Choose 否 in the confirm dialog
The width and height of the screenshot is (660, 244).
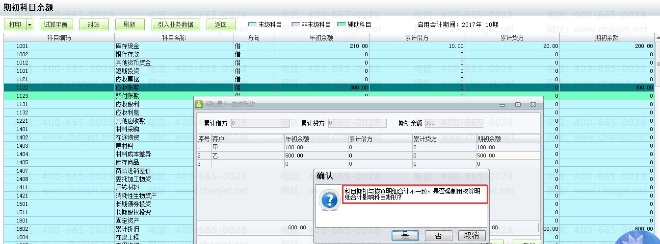pos(438,236)
